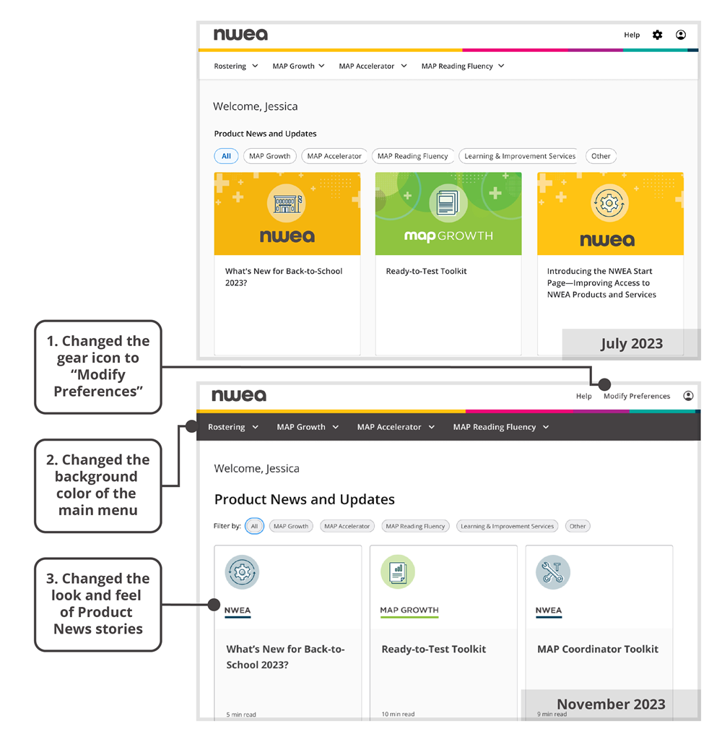Click Help link in November 2023 header

(x=584, y=396)
